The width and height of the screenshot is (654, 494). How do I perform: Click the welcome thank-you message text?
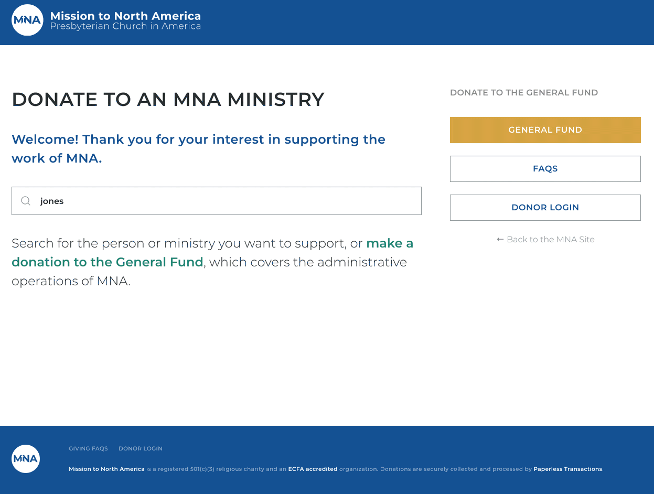coord(198,149)
